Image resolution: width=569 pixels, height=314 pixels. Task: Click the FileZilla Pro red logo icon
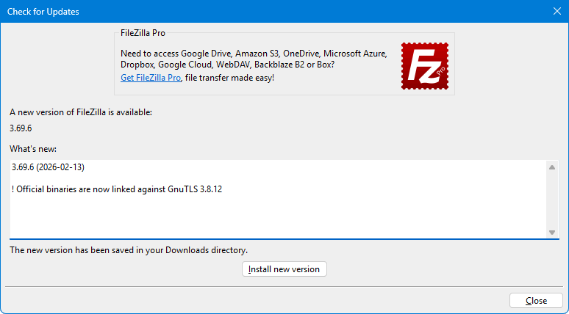424,66
